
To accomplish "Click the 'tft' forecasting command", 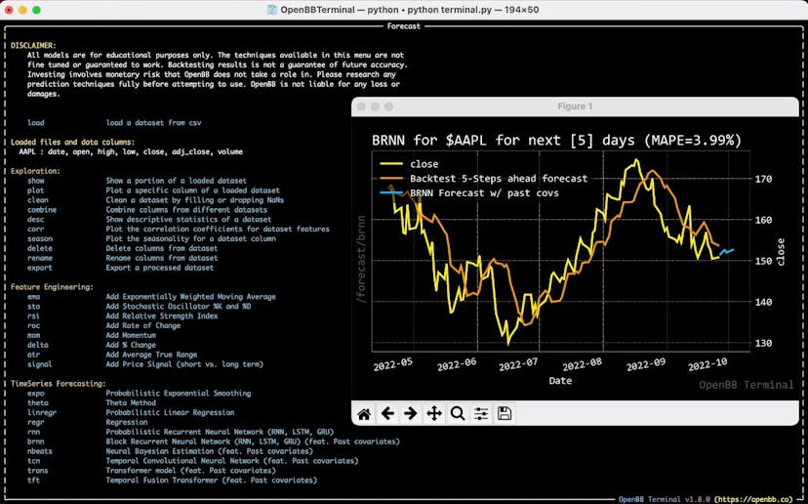I will (34, 480).
